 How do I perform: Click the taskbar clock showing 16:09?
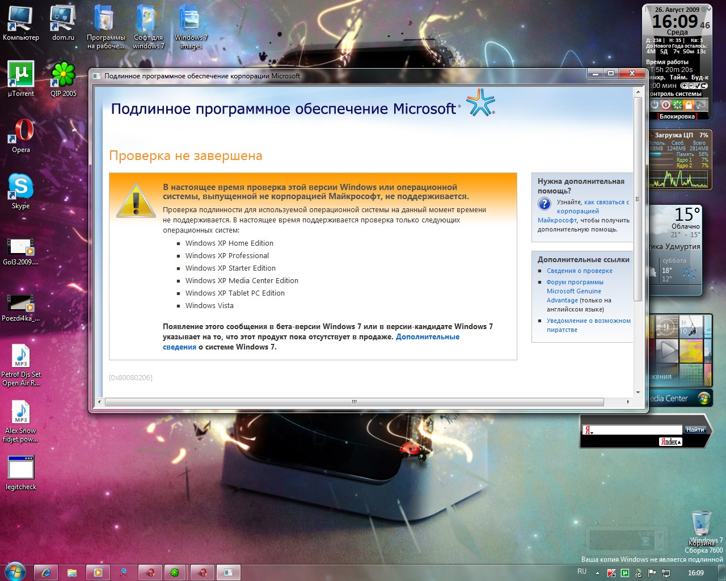pyautogui.click(x=696, y=573)
